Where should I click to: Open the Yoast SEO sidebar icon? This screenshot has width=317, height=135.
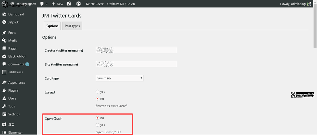(4, 125)
